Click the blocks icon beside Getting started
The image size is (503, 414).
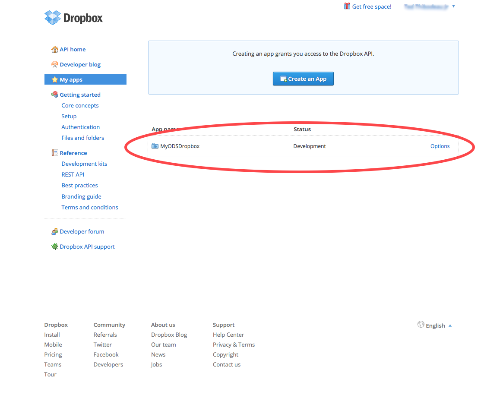[55, 95]
